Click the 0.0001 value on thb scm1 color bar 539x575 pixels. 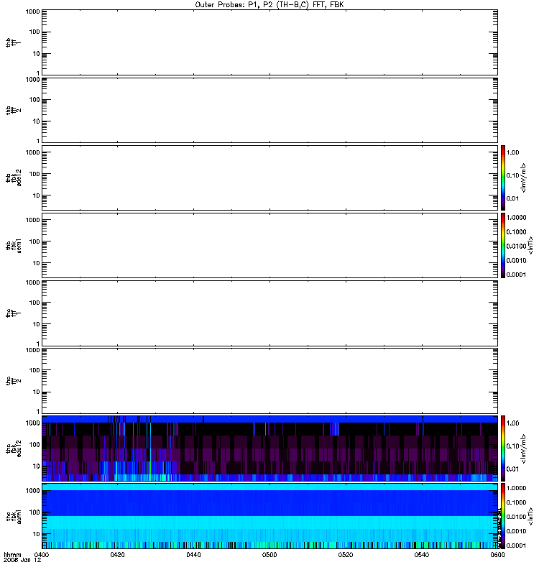tap(516, 275)
